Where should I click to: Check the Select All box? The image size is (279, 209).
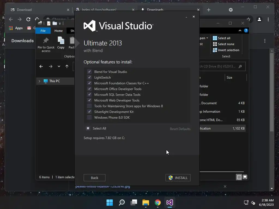pos(88,128)
